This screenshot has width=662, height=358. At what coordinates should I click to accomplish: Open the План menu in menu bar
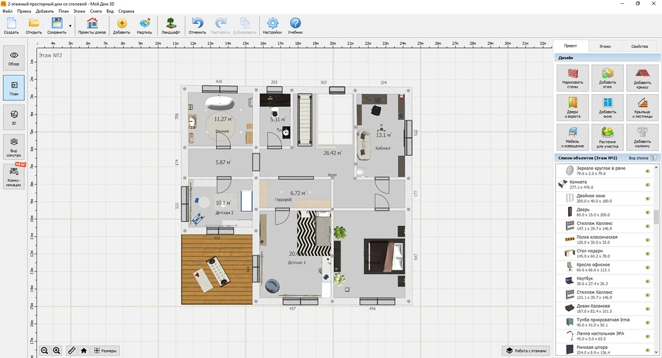pos(64,11)
